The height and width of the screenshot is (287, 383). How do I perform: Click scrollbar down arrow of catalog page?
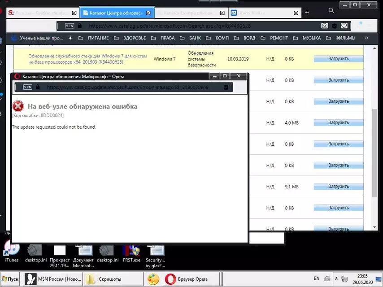374,227
